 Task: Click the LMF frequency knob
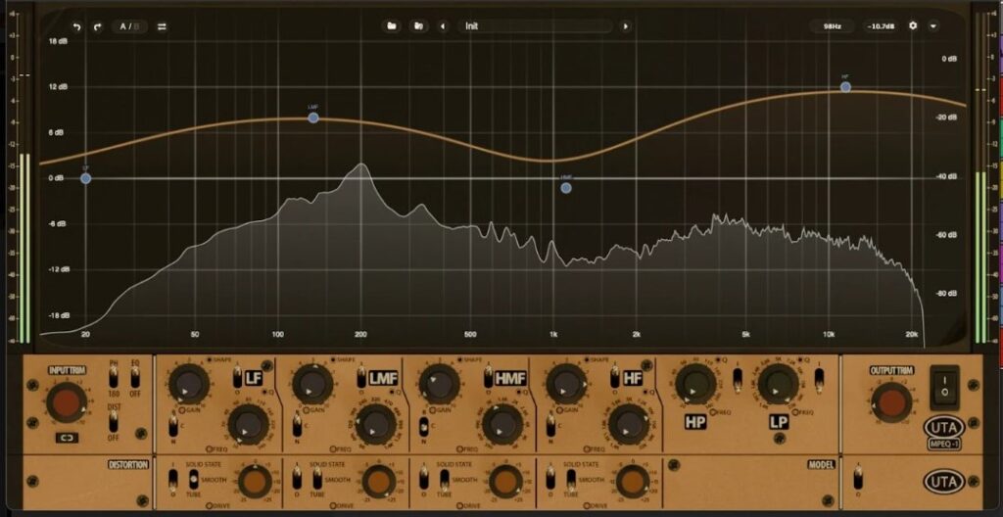tap(375, 424)
